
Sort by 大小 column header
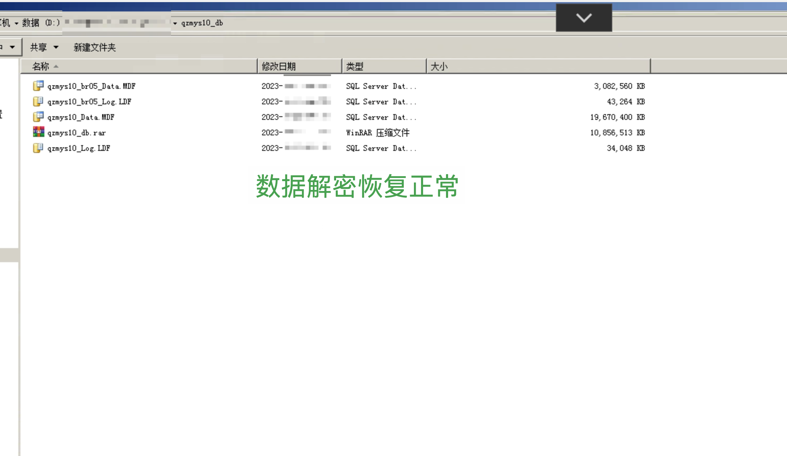point(439,66)
